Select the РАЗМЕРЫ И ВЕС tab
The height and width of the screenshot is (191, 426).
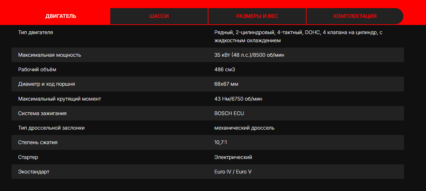257,16
